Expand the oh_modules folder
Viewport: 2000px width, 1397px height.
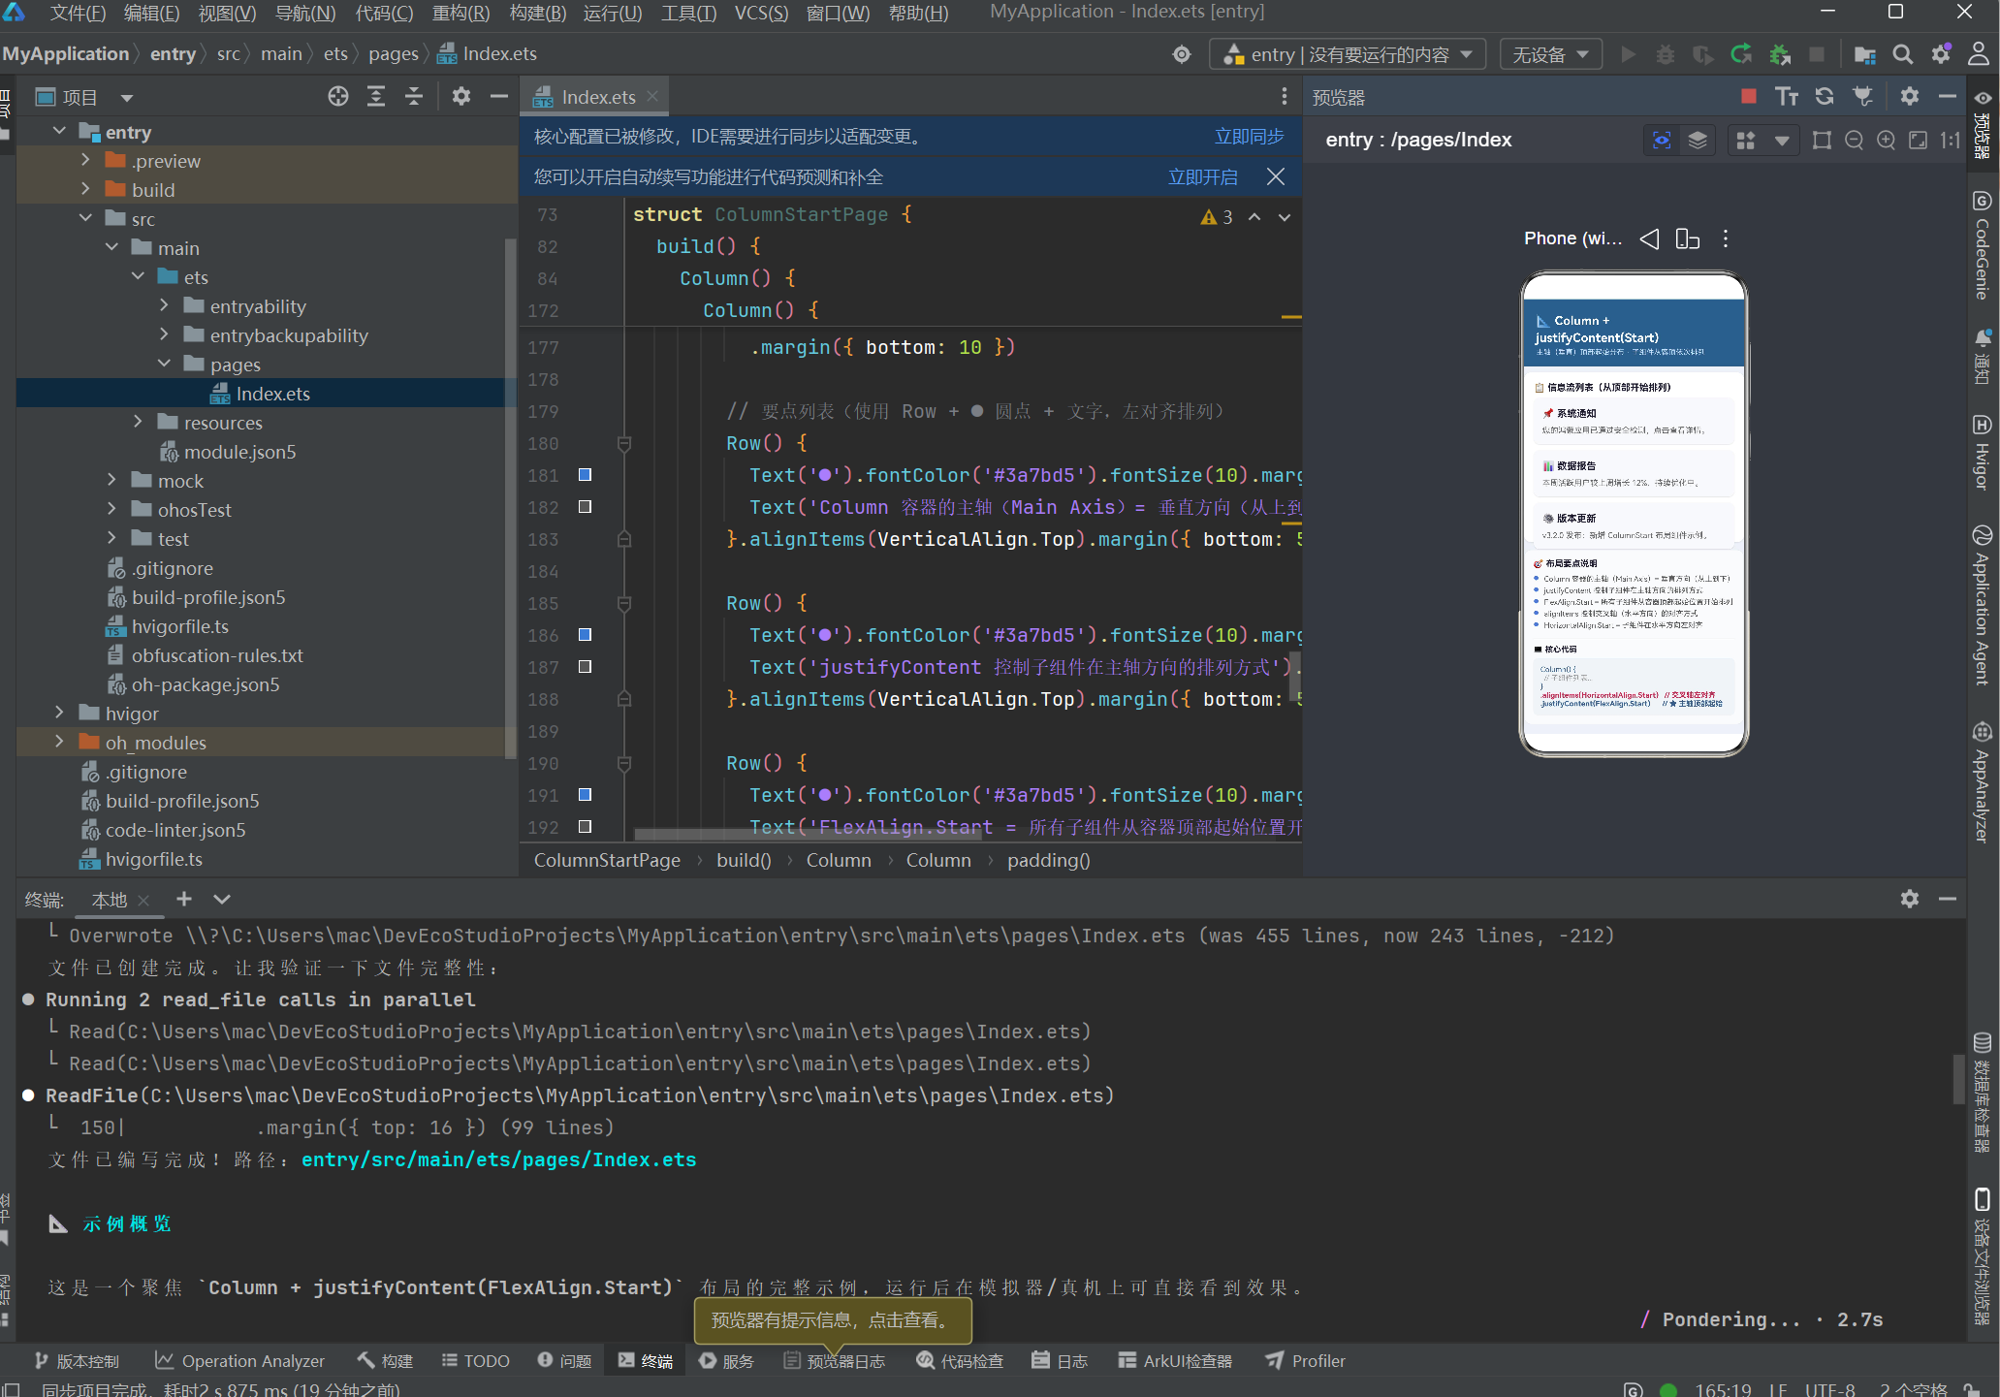59,742
